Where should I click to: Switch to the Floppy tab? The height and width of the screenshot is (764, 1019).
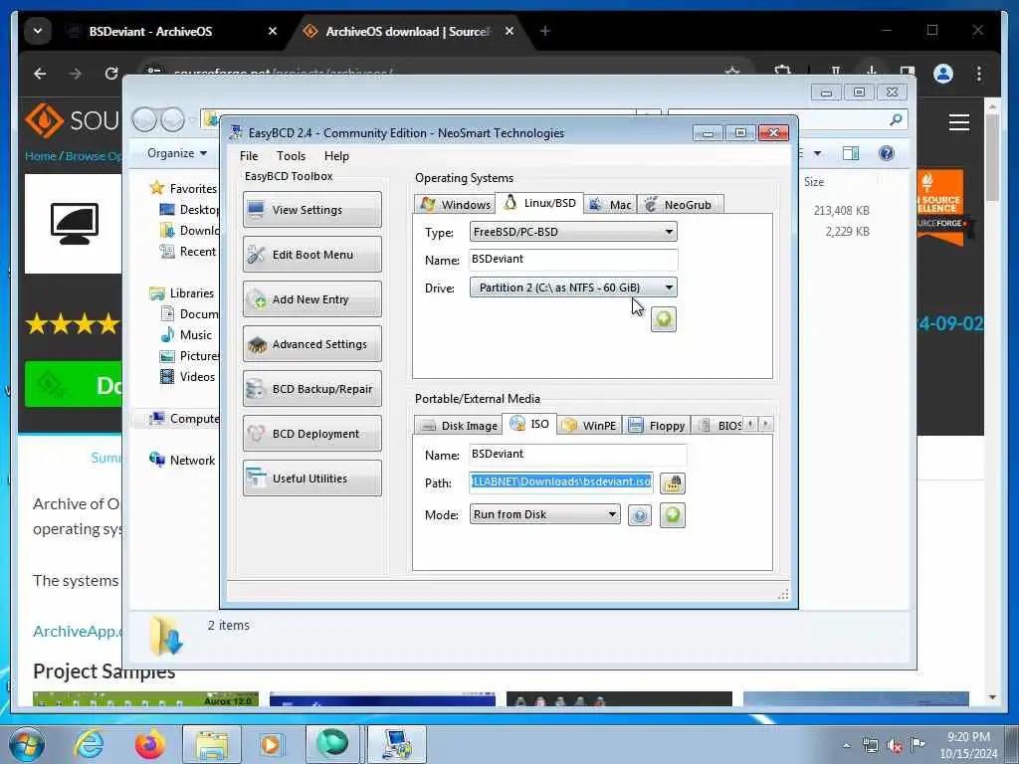pos(657,426)
